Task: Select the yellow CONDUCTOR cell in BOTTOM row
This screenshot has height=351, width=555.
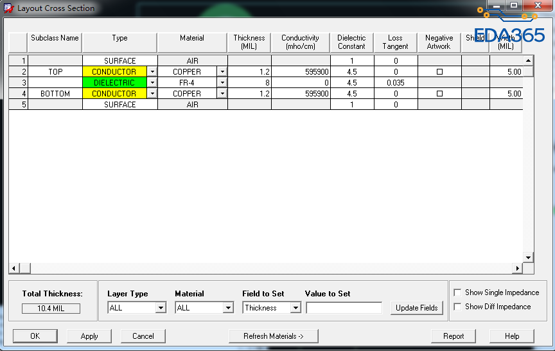Action: tap(114, 94)
